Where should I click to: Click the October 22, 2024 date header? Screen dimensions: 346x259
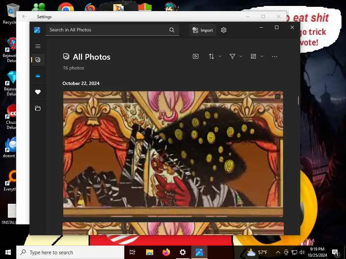coord(81,84)
